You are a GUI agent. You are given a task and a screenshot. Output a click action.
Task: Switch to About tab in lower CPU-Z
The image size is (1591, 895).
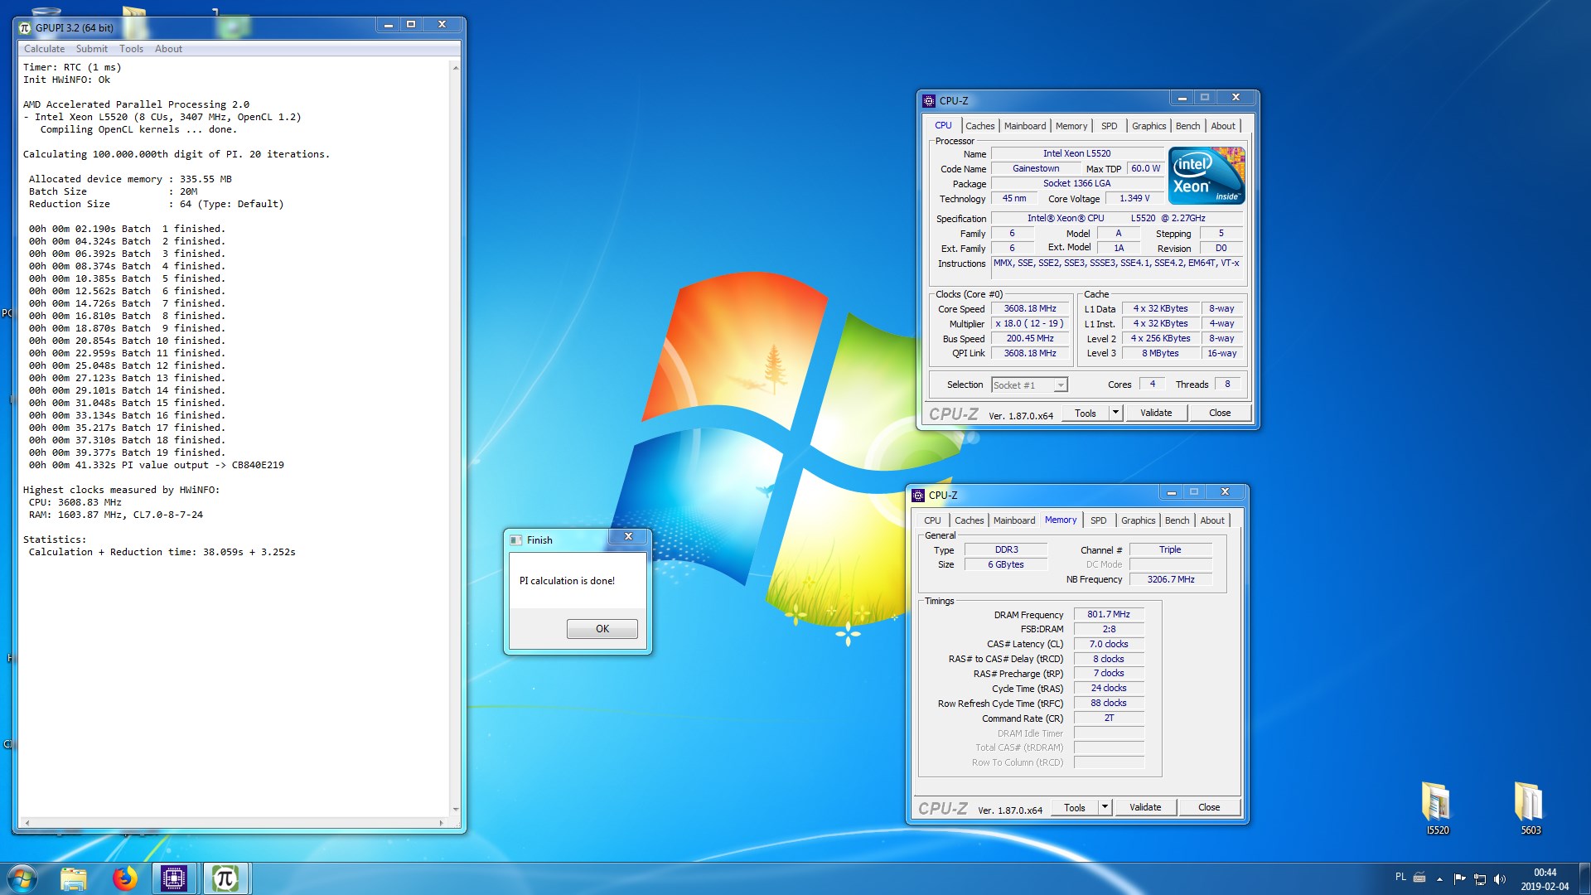click(1212, 520)
